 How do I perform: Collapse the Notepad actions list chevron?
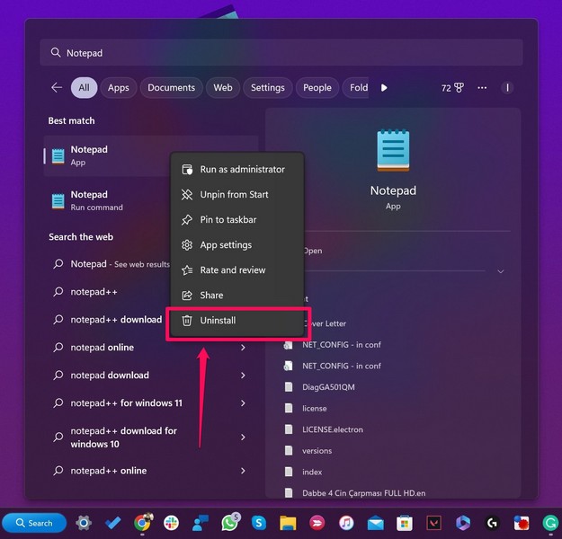point(501,271)
